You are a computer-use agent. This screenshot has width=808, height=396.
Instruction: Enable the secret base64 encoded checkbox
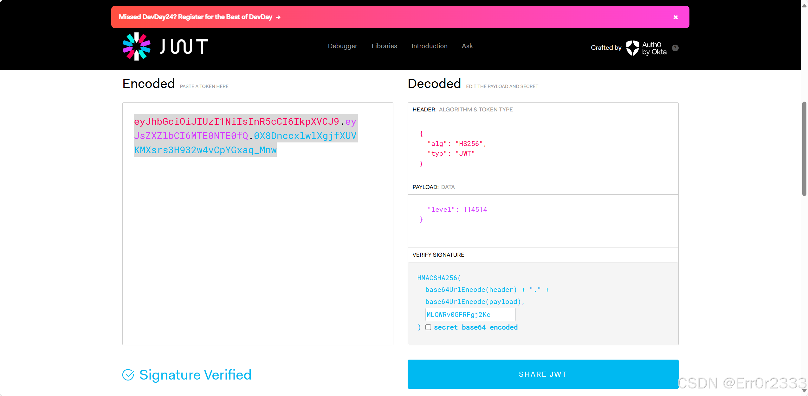pyautogui.click(x=428, y=327)
